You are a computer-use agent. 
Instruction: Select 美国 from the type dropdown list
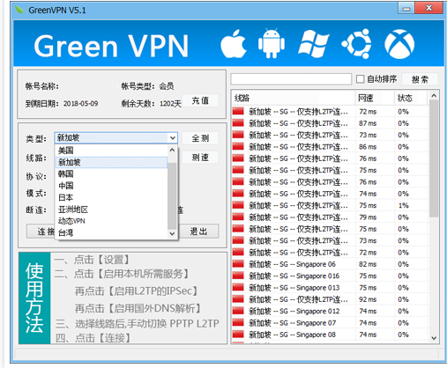112,151
